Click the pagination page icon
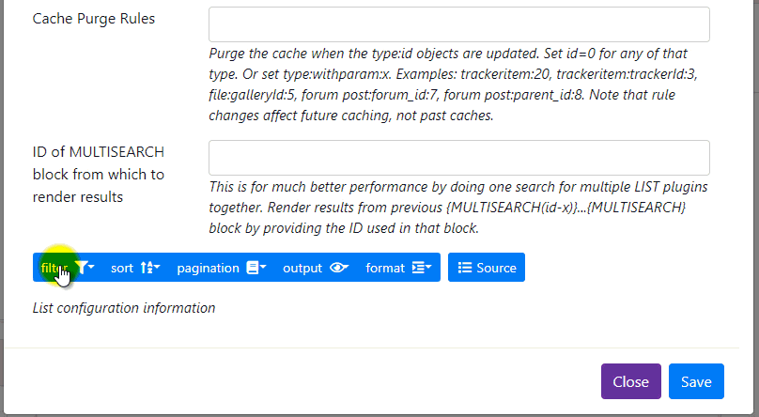Image resolution: width=759 pixels, height=417 pixels. [252, 268]
